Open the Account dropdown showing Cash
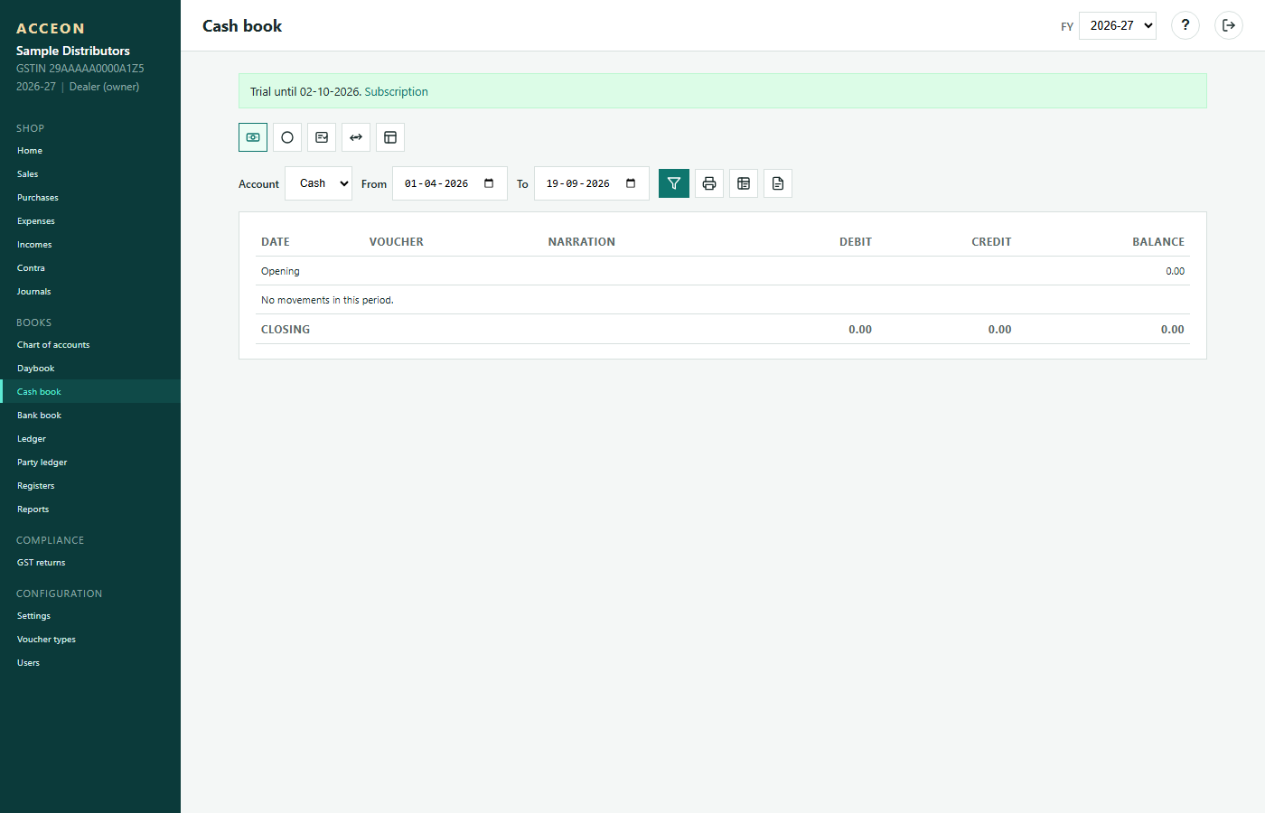The width and height of the screenshot is (1265, 813). click(x=319, y=183)
